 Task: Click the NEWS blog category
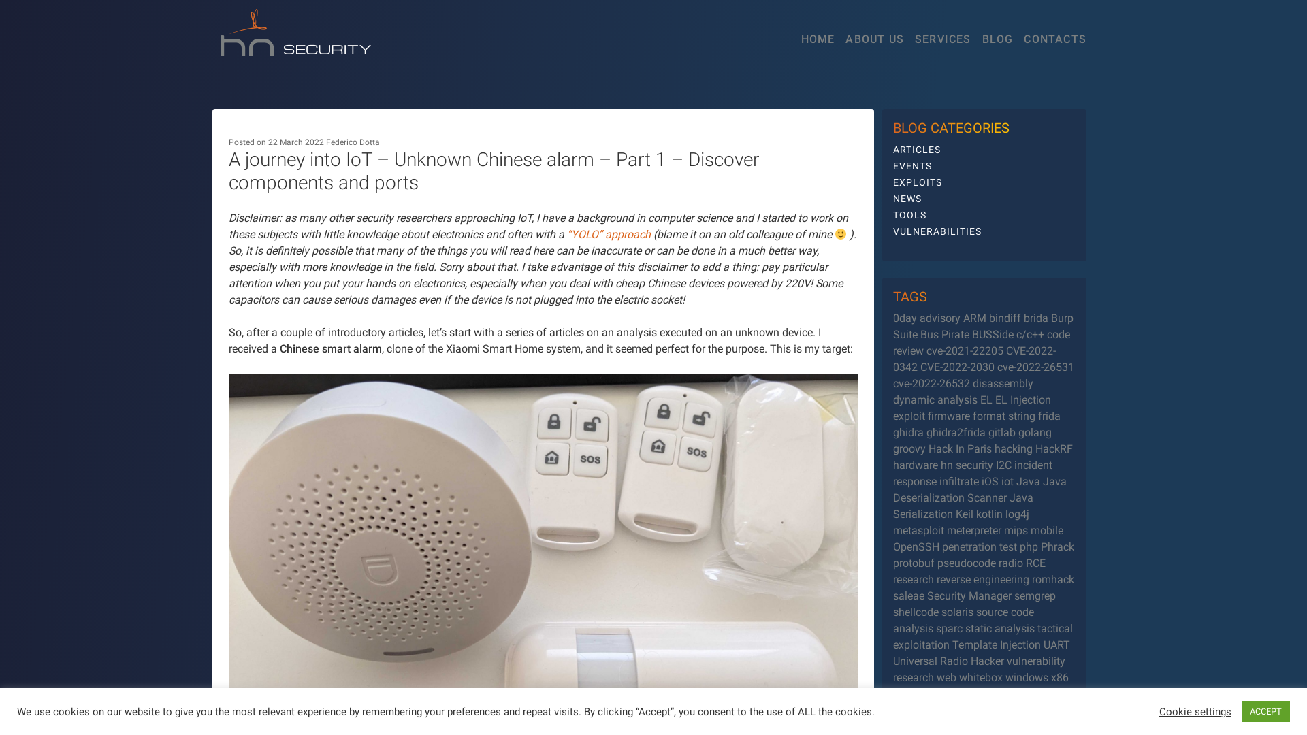coord(907,198)
